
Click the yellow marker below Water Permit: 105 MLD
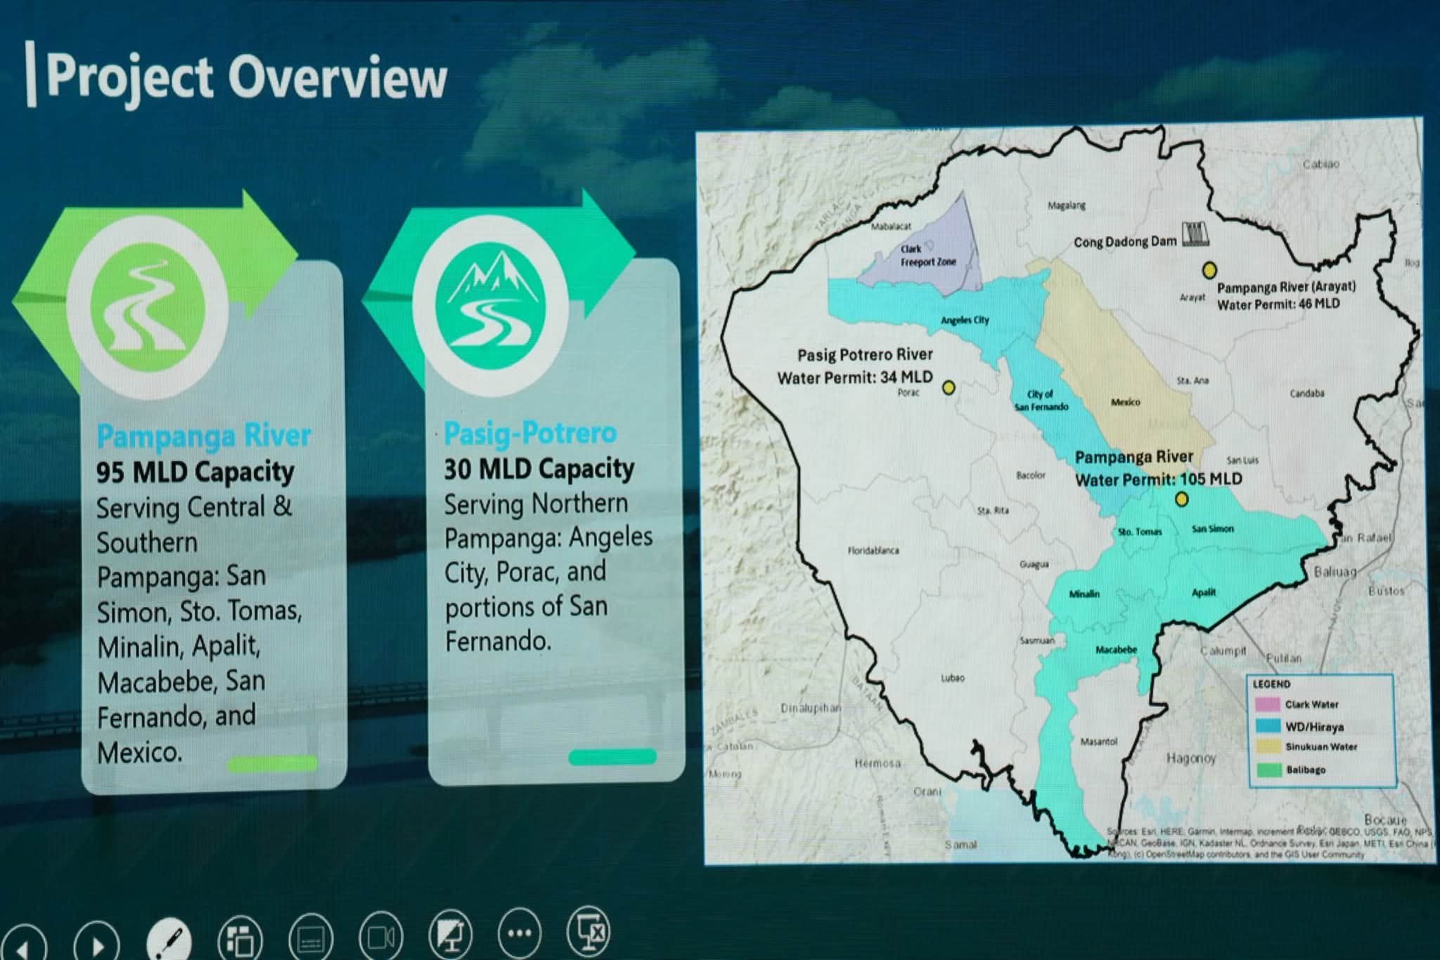point(1182,499)
